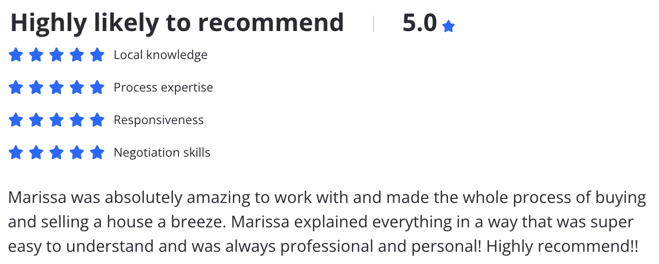Click the blue star next to 5.0
This screenshot has height=264, width=659.
click(x=448, y=26)
